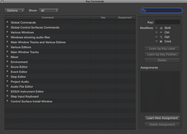Click the Command column header

(x=47, y=18)
